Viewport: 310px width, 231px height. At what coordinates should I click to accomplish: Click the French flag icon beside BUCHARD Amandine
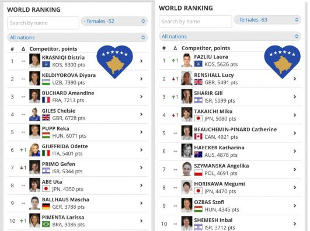click(46, 100)
